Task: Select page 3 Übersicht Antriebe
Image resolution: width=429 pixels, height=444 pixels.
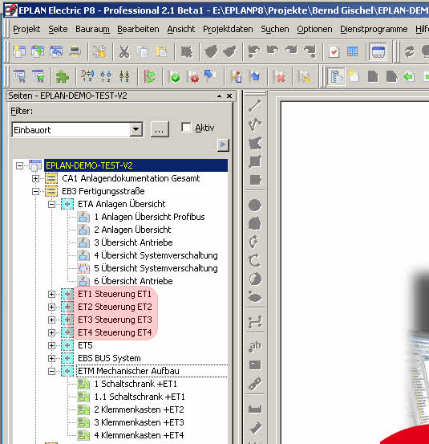Action: pos(133,242)
